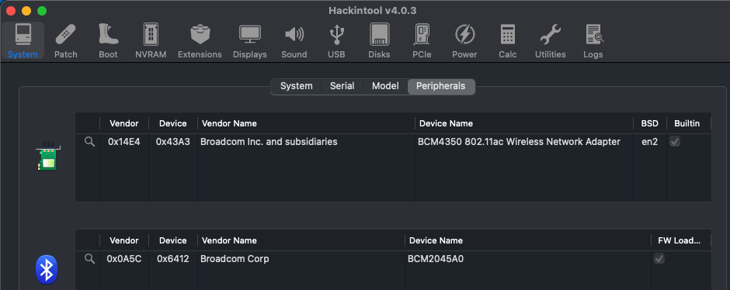Select the 0x14E4 vendor cell
Viewport: 730px width, 290px height.
(123, 142)
